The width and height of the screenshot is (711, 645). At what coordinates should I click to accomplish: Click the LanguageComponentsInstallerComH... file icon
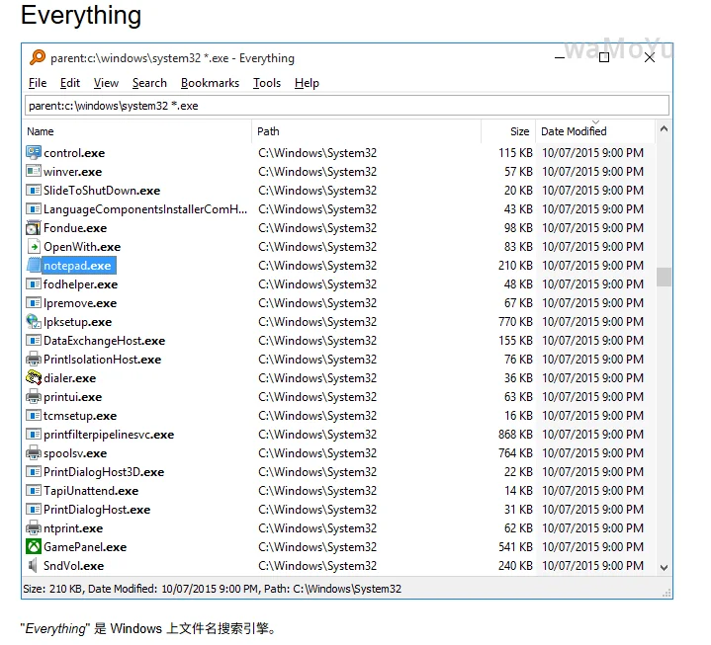34,208
